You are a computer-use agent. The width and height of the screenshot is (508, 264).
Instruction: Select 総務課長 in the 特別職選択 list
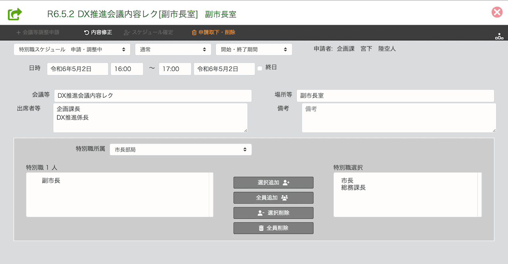(353, 188)
